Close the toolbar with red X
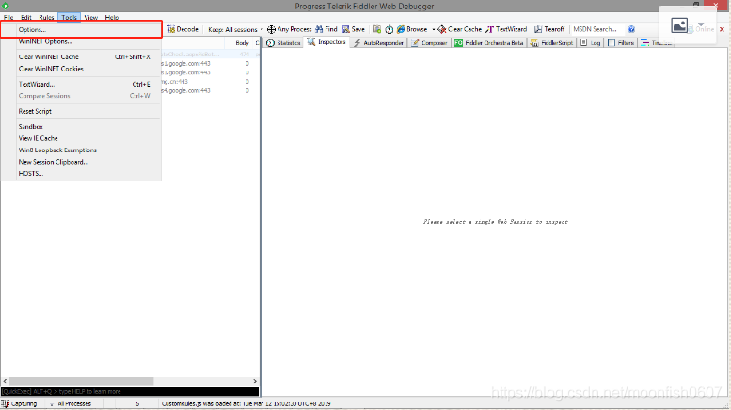Image resolution: width=731 pixels, height=410 pixels. point(722,29)
